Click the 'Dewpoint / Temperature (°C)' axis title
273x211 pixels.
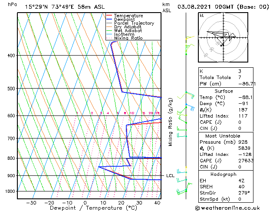coord(93,208)
